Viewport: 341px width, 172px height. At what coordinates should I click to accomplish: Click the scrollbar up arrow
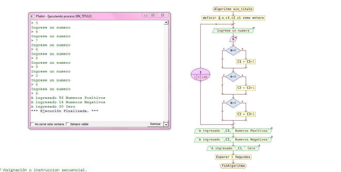tap(166, 22)
